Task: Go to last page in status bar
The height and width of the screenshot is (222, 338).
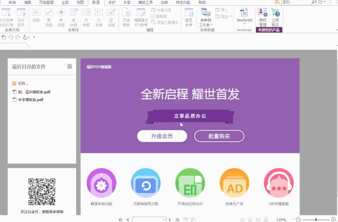Action: (177, 220)
